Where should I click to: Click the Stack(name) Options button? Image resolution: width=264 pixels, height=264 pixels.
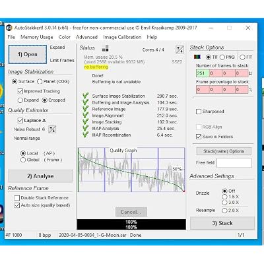click(x=224, y=151)
